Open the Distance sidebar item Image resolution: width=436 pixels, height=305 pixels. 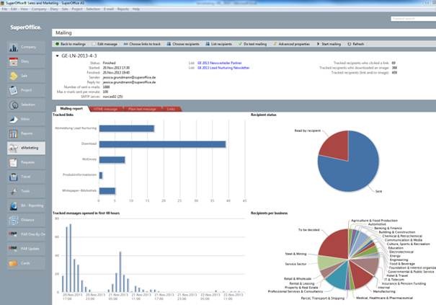[x=26, y=220]
